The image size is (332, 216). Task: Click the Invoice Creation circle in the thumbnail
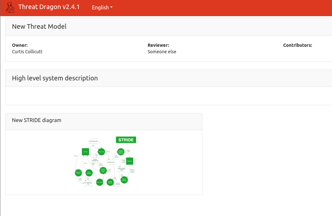click(100, 182)
